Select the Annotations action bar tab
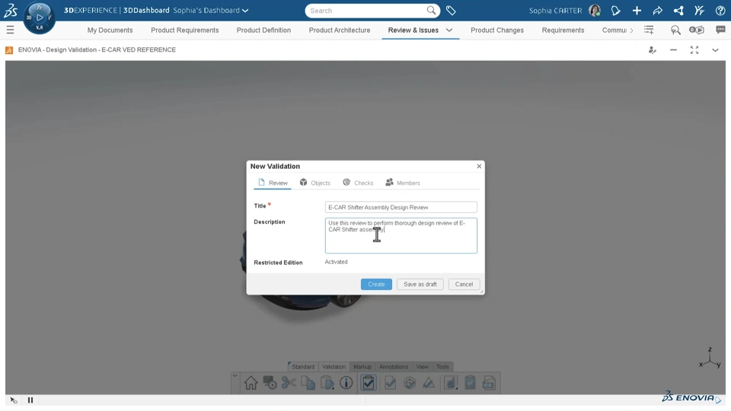 point(394,367)
